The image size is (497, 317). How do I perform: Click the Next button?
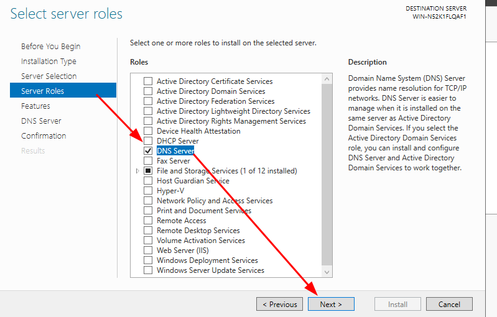tap(331, 304)
